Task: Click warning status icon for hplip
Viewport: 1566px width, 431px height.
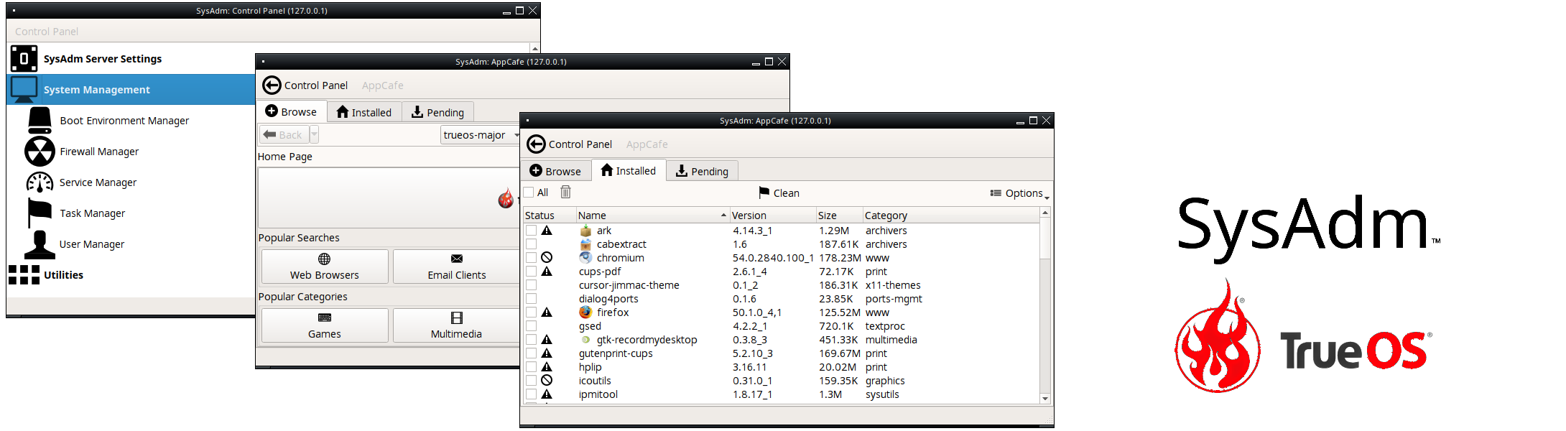Action: pos(547,367)
